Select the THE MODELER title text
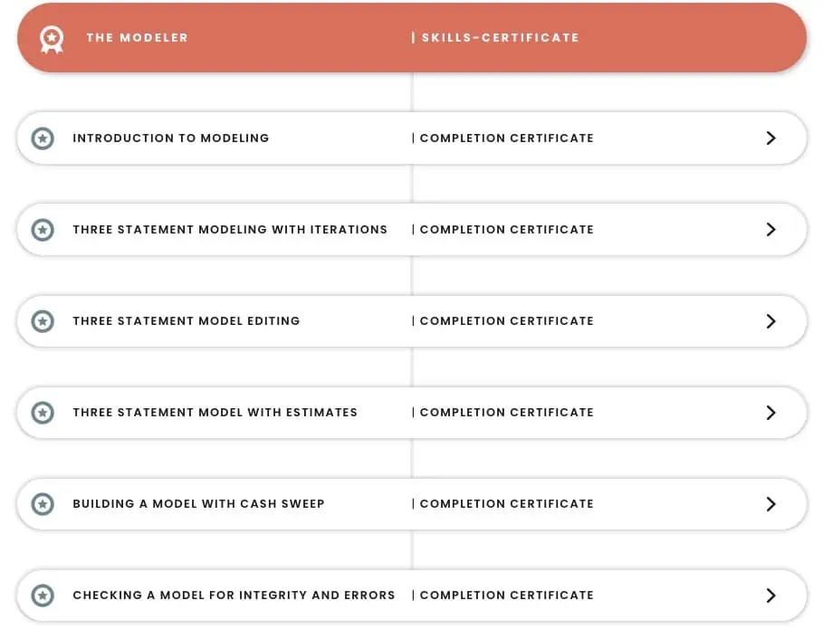 coord(137,38)
